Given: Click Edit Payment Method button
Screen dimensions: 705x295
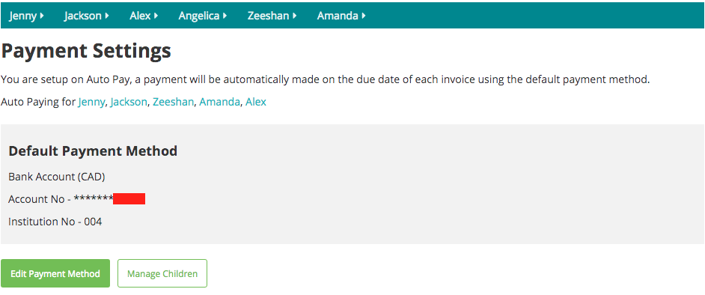Looking at the screenshot, I should click(x=55, y=273).
